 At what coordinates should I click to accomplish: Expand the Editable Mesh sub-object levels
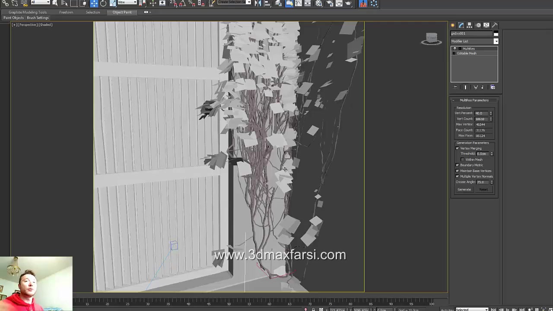pos(454,54)
